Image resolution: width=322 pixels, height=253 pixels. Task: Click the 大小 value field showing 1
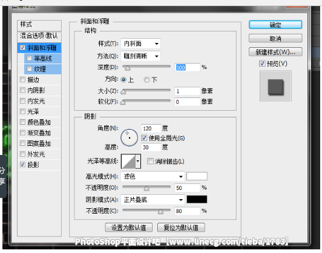pyautogui.click(x=187, y=91)
